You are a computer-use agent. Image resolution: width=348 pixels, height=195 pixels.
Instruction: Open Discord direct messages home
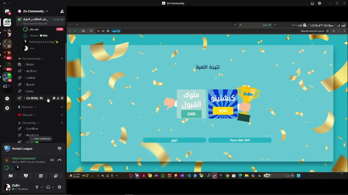7,11
